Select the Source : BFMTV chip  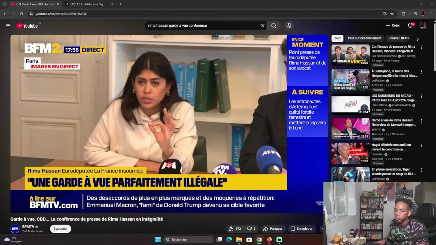pos(400,38)
